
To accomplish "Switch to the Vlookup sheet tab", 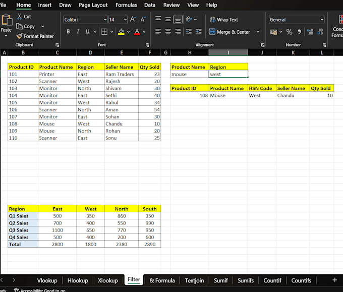I will coord(47,280).
